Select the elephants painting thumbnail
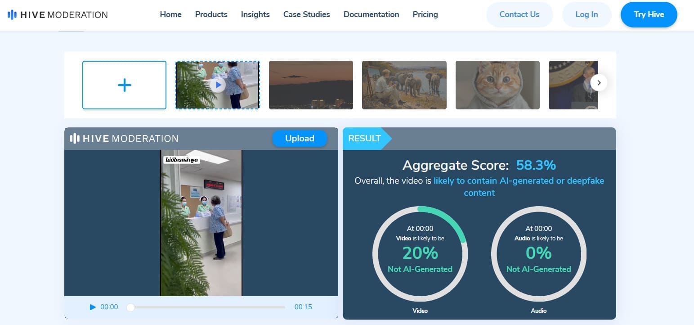This screenshot has height=325, width=694. 404,85
